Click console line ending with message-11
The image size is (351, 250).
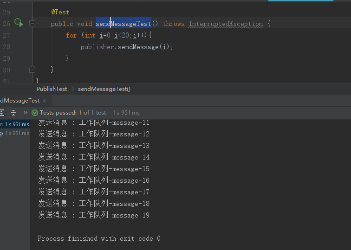click(x=94, y=122)
